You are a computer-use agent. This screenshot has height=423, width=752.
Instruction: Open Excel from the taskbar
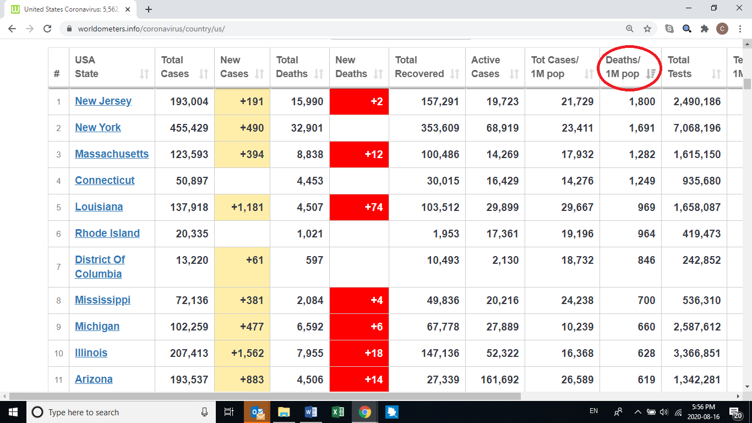click(338, 412)
